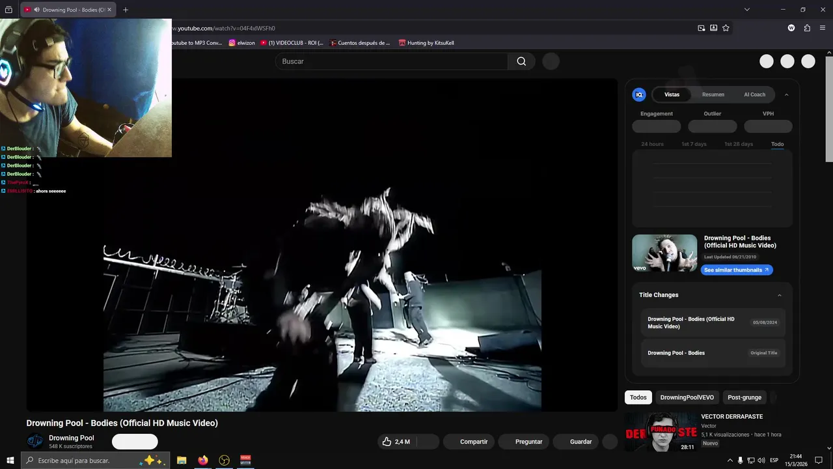Click the playing video frame

point(322,246)
